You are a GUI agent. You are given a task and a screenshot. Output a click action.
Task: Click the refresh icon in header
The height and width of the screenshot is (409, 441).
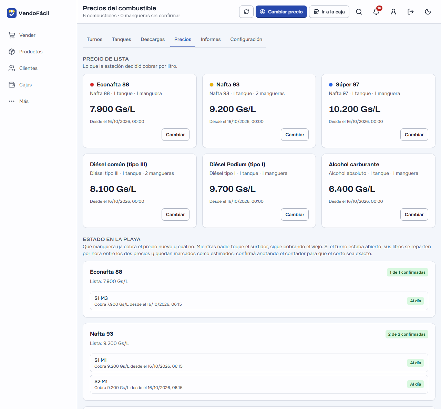246,12
